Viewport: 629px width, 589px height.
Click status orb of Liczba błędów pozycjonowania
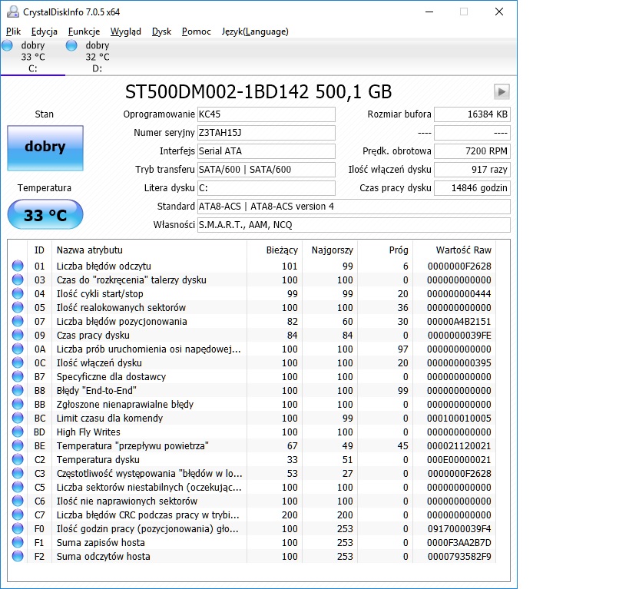click(x=18, y=321)
